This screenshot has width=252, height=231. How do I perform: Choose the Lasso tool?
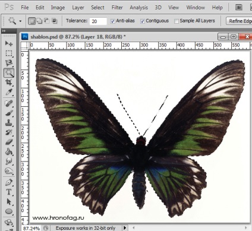pos(9,63)
